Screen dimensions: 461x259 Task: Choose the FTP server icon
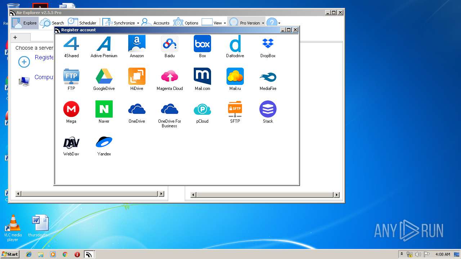pyautogui.click(x=71, y=76)
